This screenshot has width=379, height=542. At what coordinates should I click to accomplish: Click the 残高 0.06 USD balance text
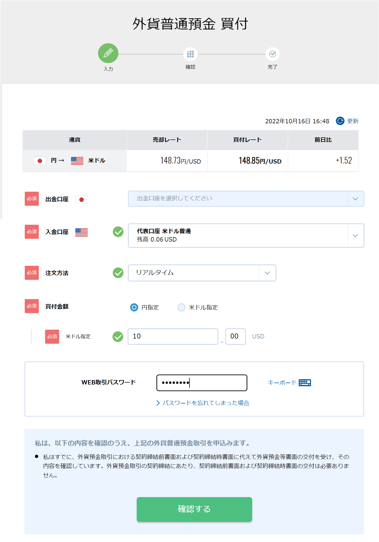pos(157,239)
